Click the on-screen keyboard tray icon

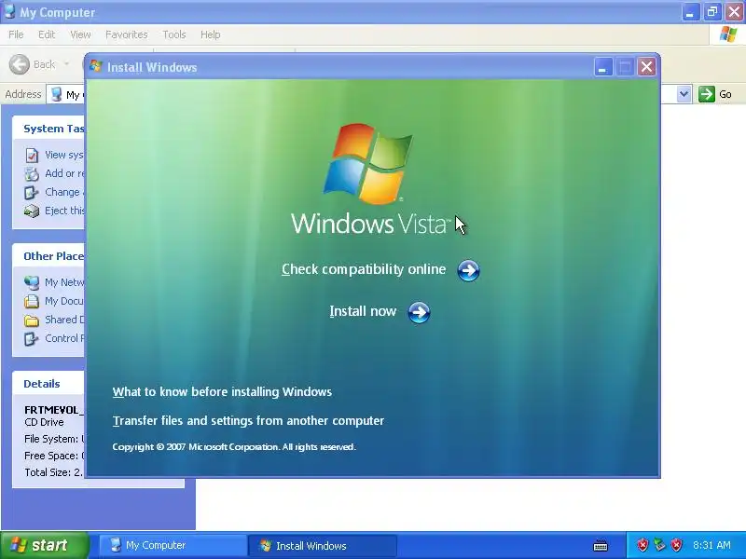(601, 545)
